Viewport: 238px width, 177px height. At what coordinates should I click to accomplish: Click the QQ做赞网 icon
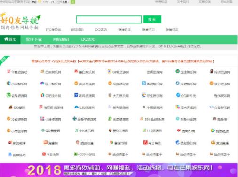pyautogui.click(x=43, y=130)
